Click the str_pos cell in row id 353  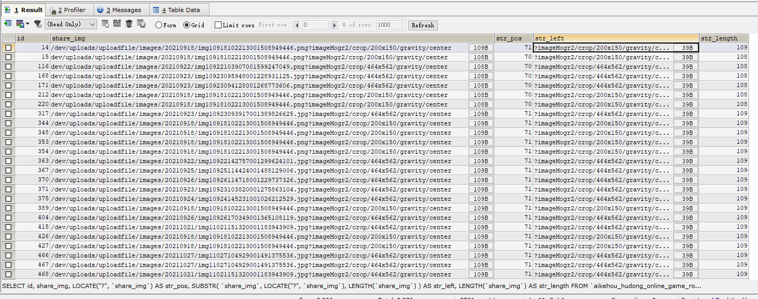coord(514,142)
